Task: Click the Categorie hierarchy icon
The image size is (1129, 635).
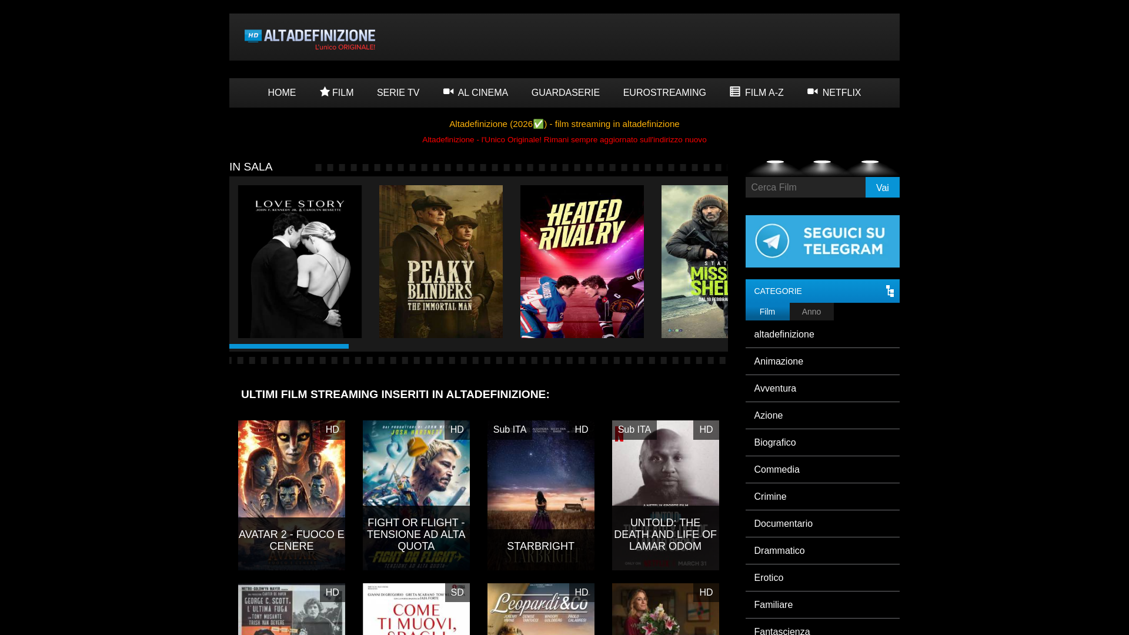Action: [x=890, y=291]
